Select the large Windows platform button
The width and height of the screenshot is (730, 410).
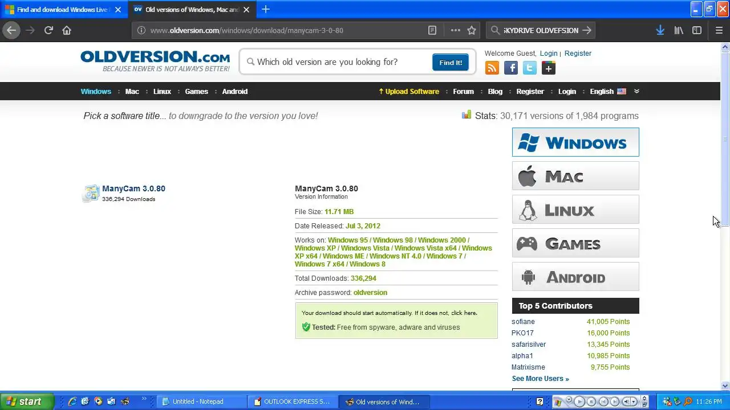pyautogui.click(x=575, y=142)
